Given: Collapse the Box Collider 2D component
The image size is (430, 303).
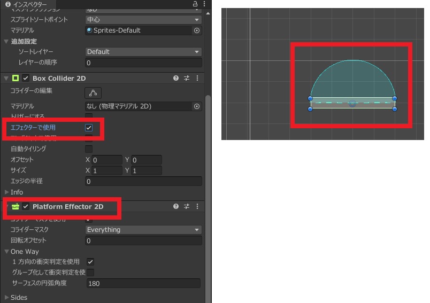Looking at the screenshot, I should point(6,79).
